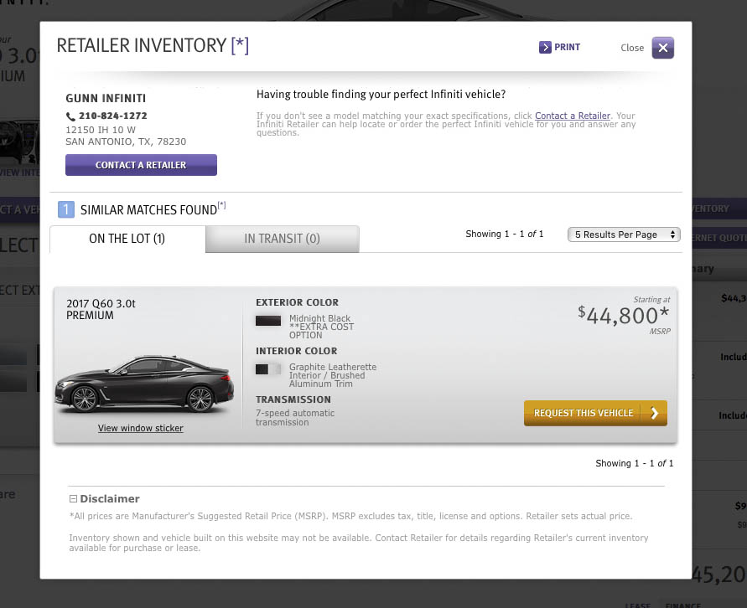Click the blue match count badge 1
This screenshot has width=747, height=608.
tap(66, 209)
